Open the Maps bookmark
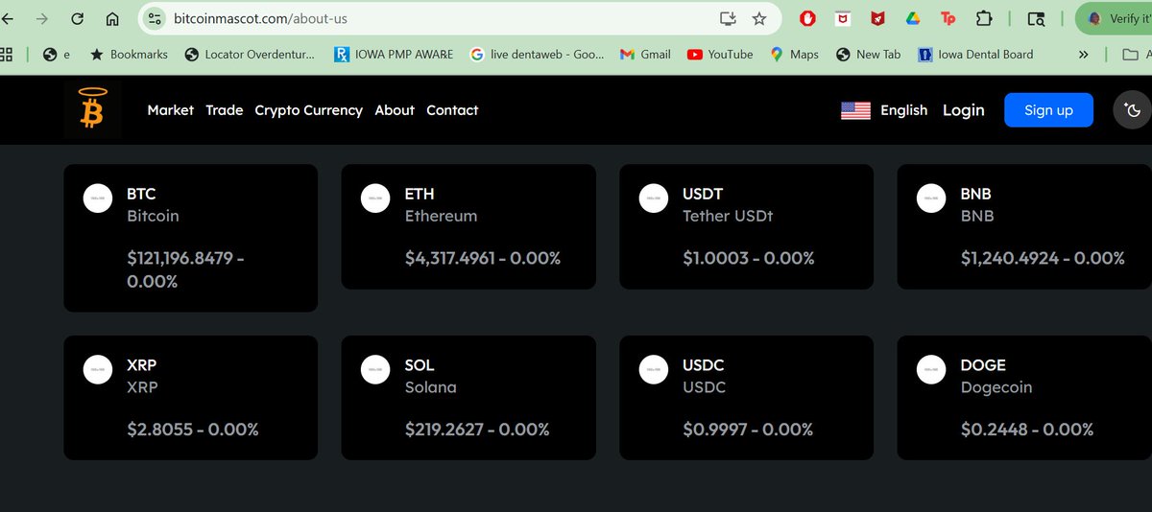This screenshot has height=512, width=1152. pyautogui.click(x=794, y=55)
